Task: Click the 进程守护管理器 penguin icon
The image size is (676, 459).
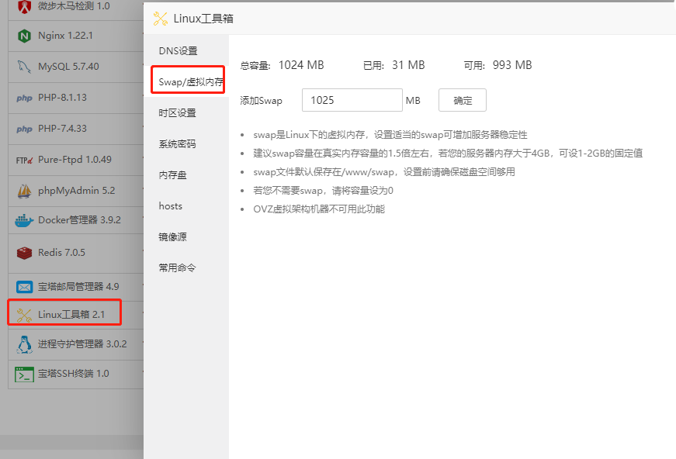Action: (25, 344)
